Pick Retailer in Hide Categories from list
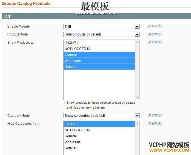 [x=99, y=148]
